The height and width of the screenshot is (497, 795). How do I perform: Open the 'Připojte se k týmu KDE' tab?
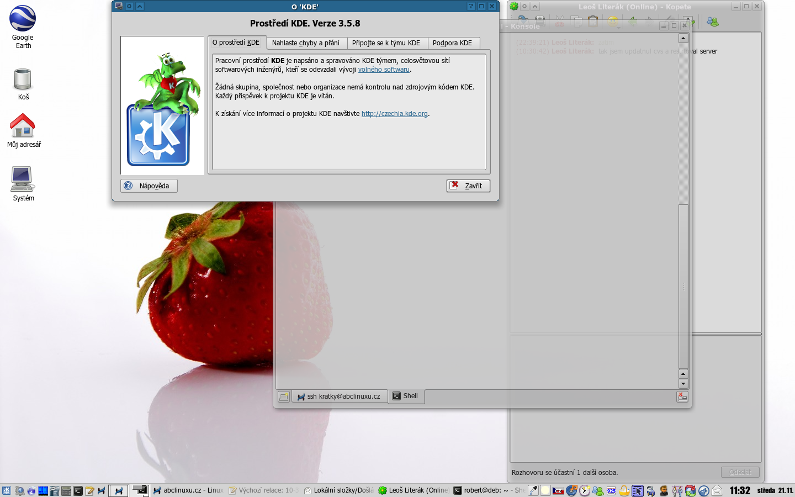click(386, 43)
